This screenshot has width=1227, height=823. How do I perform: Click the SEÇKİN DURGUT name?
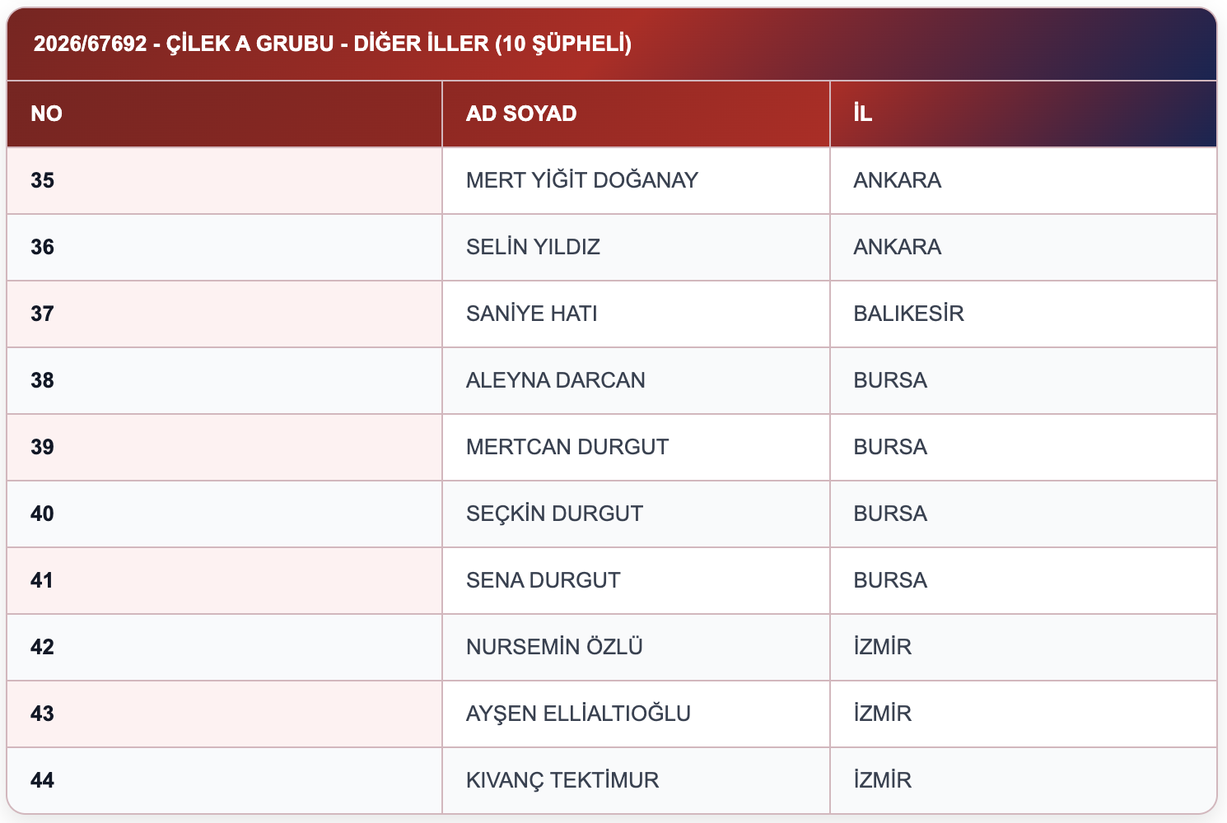[554, 514]
